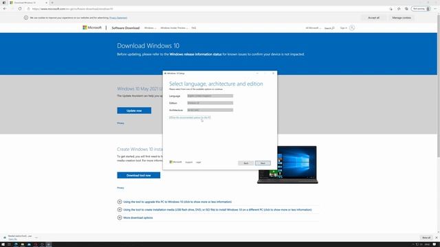The width and height of the screenshot is (440, 247).
Task: Open the browser Settings and more menu
Action: (x=435, y=9)
